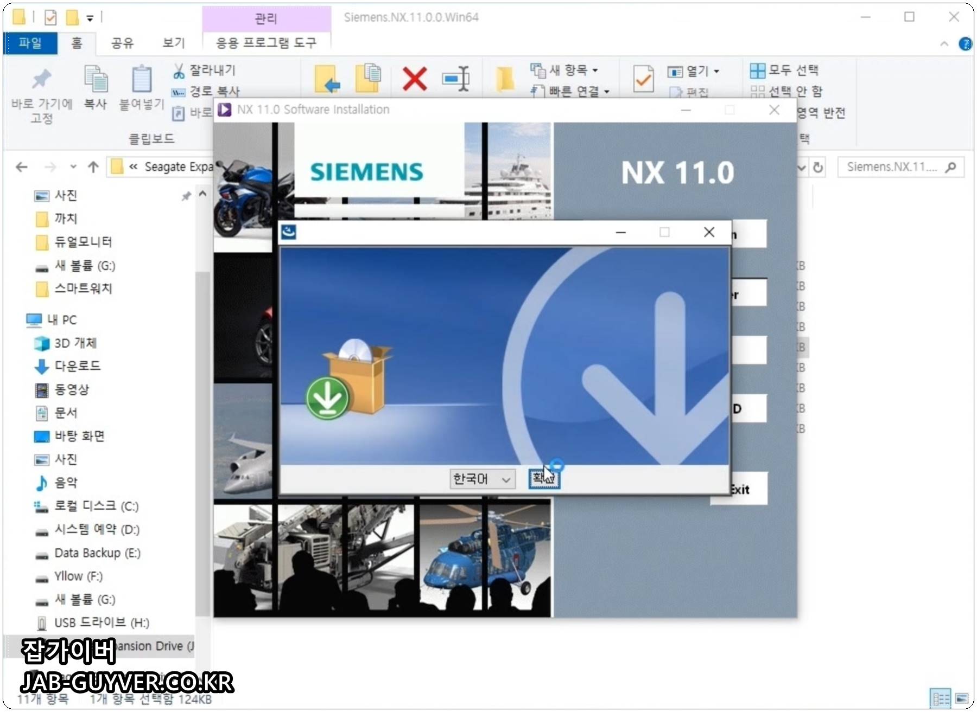
Task: Open the 한국어 language dropdown
Action: [x=482, y=479]
